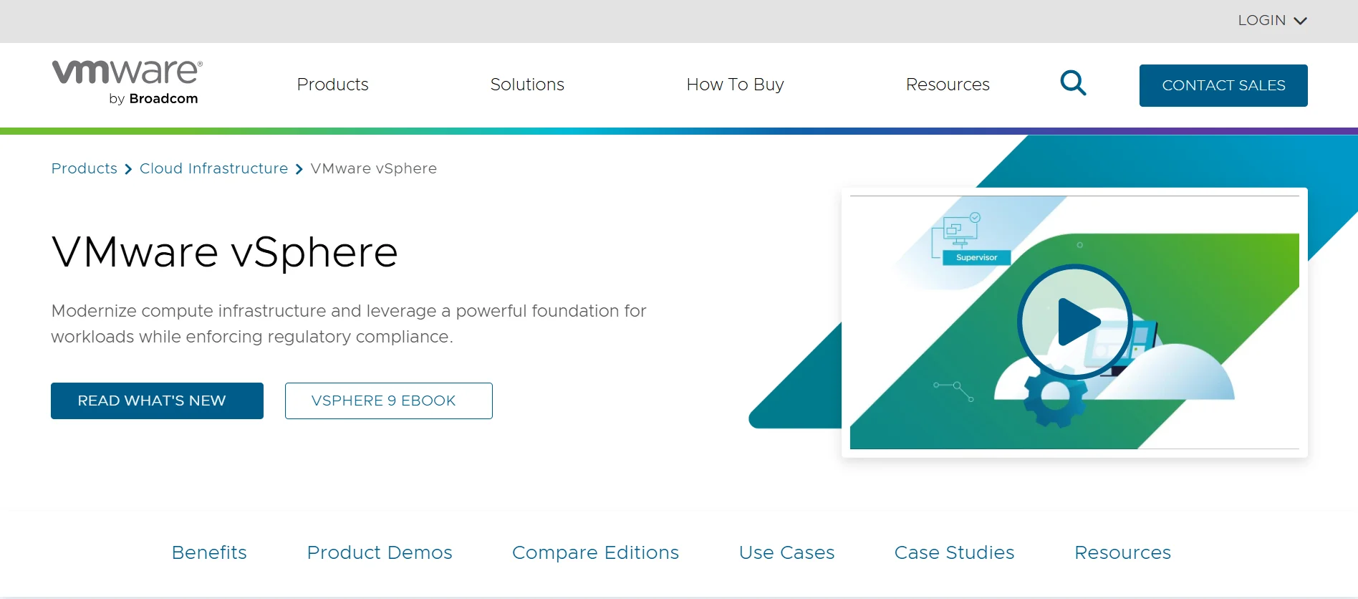Jump to the Case Studies section tab
Image resolution: width=1358 pixels, height=599 pixels.
954,552
